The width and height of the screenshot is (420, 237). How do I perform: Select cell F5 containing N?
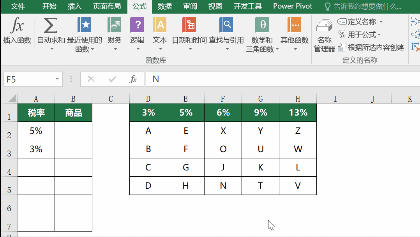(223, 186)
